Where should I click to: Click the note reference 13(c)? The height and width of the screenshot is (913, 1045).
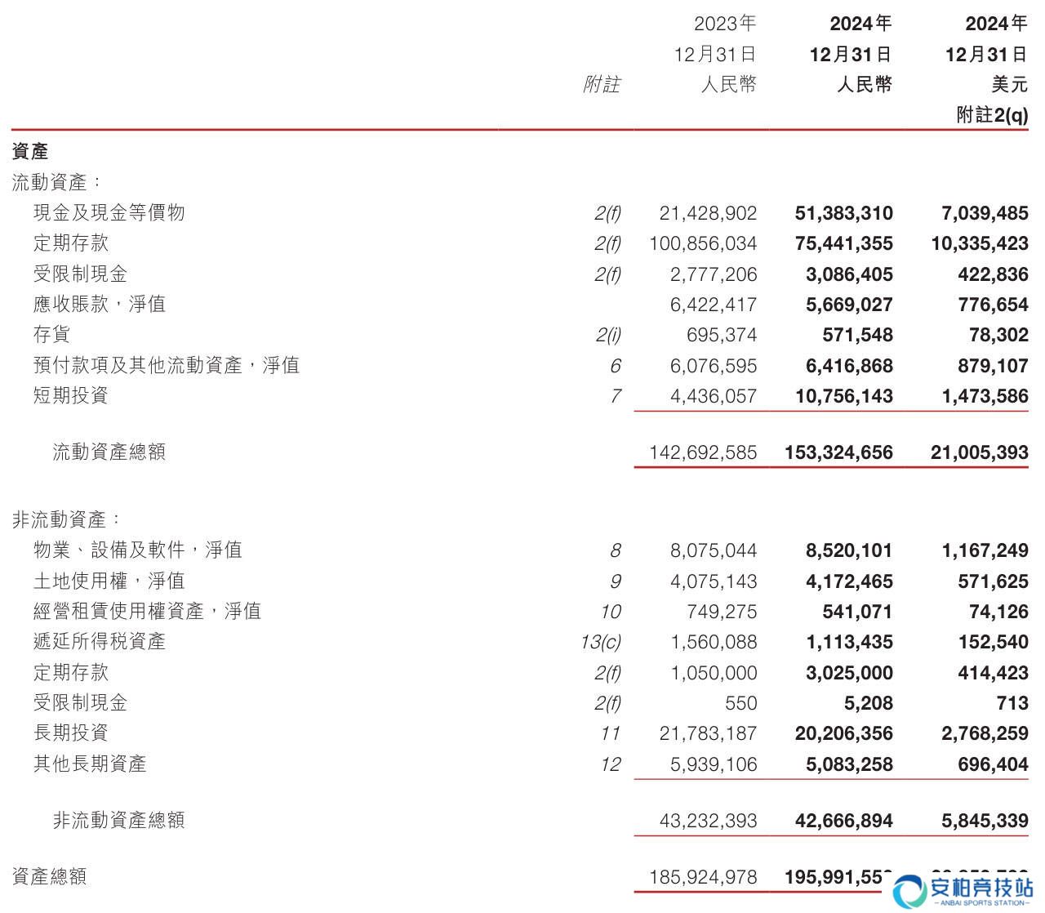click(600, 643)
